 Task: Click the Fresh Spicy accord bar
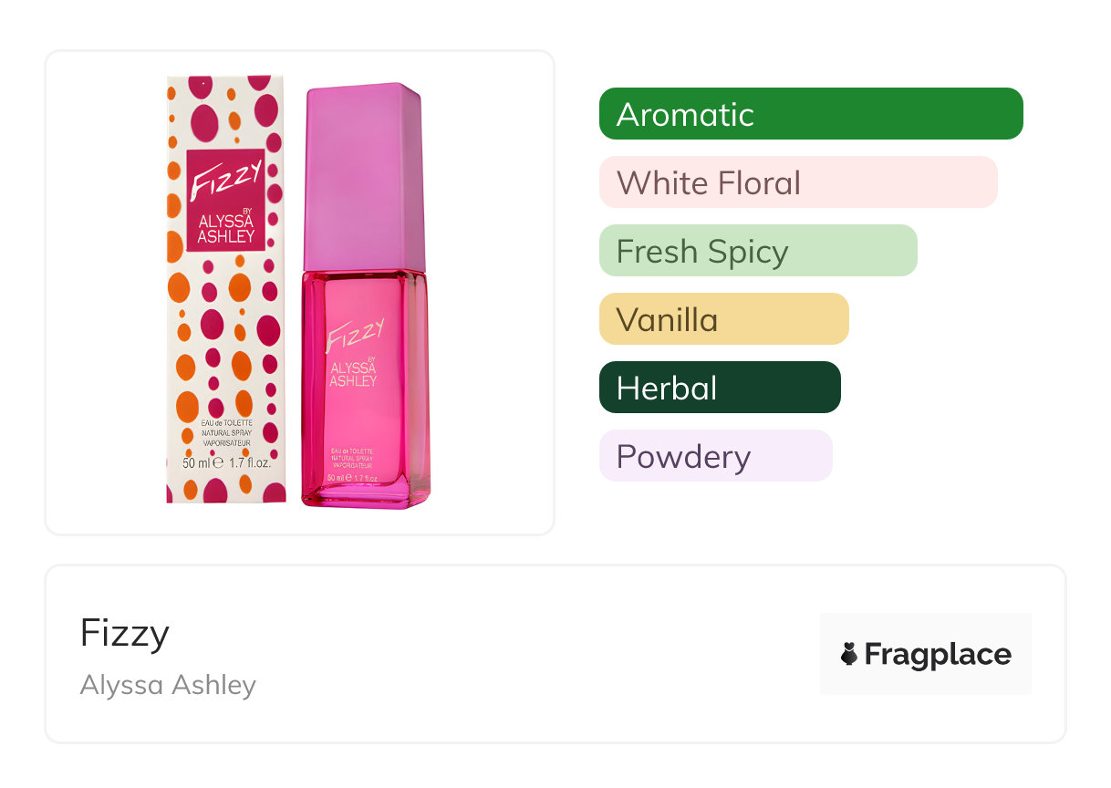click(757, 251)
